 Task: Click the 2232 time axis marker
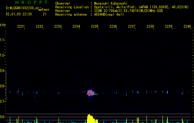coord(39,26)
